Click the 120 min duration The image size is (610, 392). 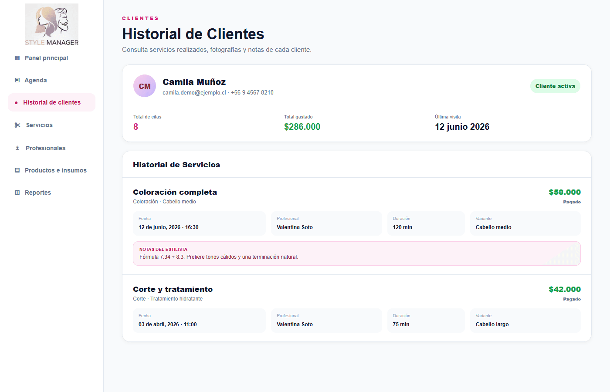(403, 227)
